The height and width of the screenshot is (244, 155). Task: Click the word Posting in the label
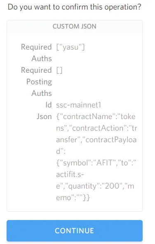tap(39, 82)
